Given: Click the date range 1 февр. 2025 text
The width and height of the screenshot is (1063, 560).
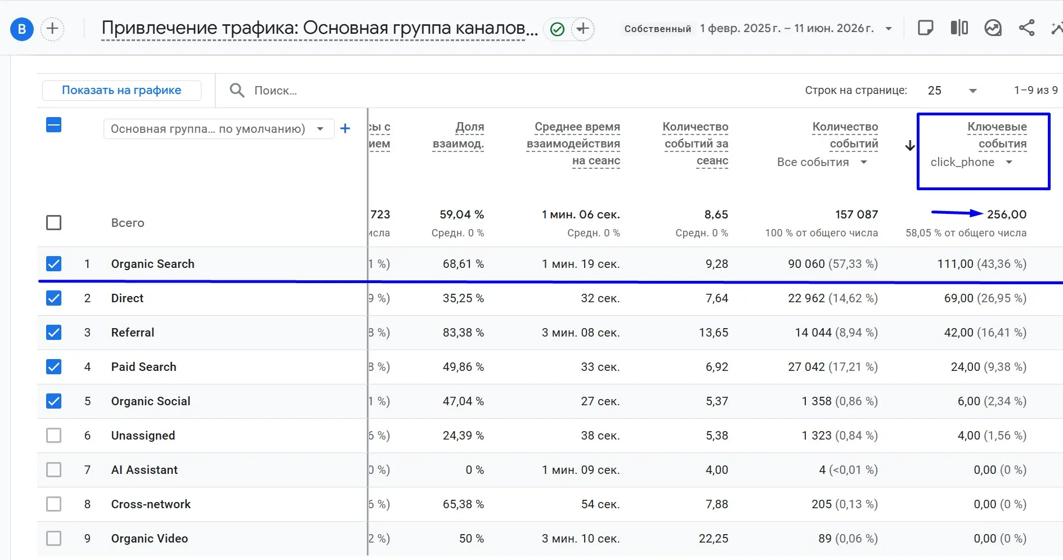Looking at the screenshot, I should [x=787, y=28].
